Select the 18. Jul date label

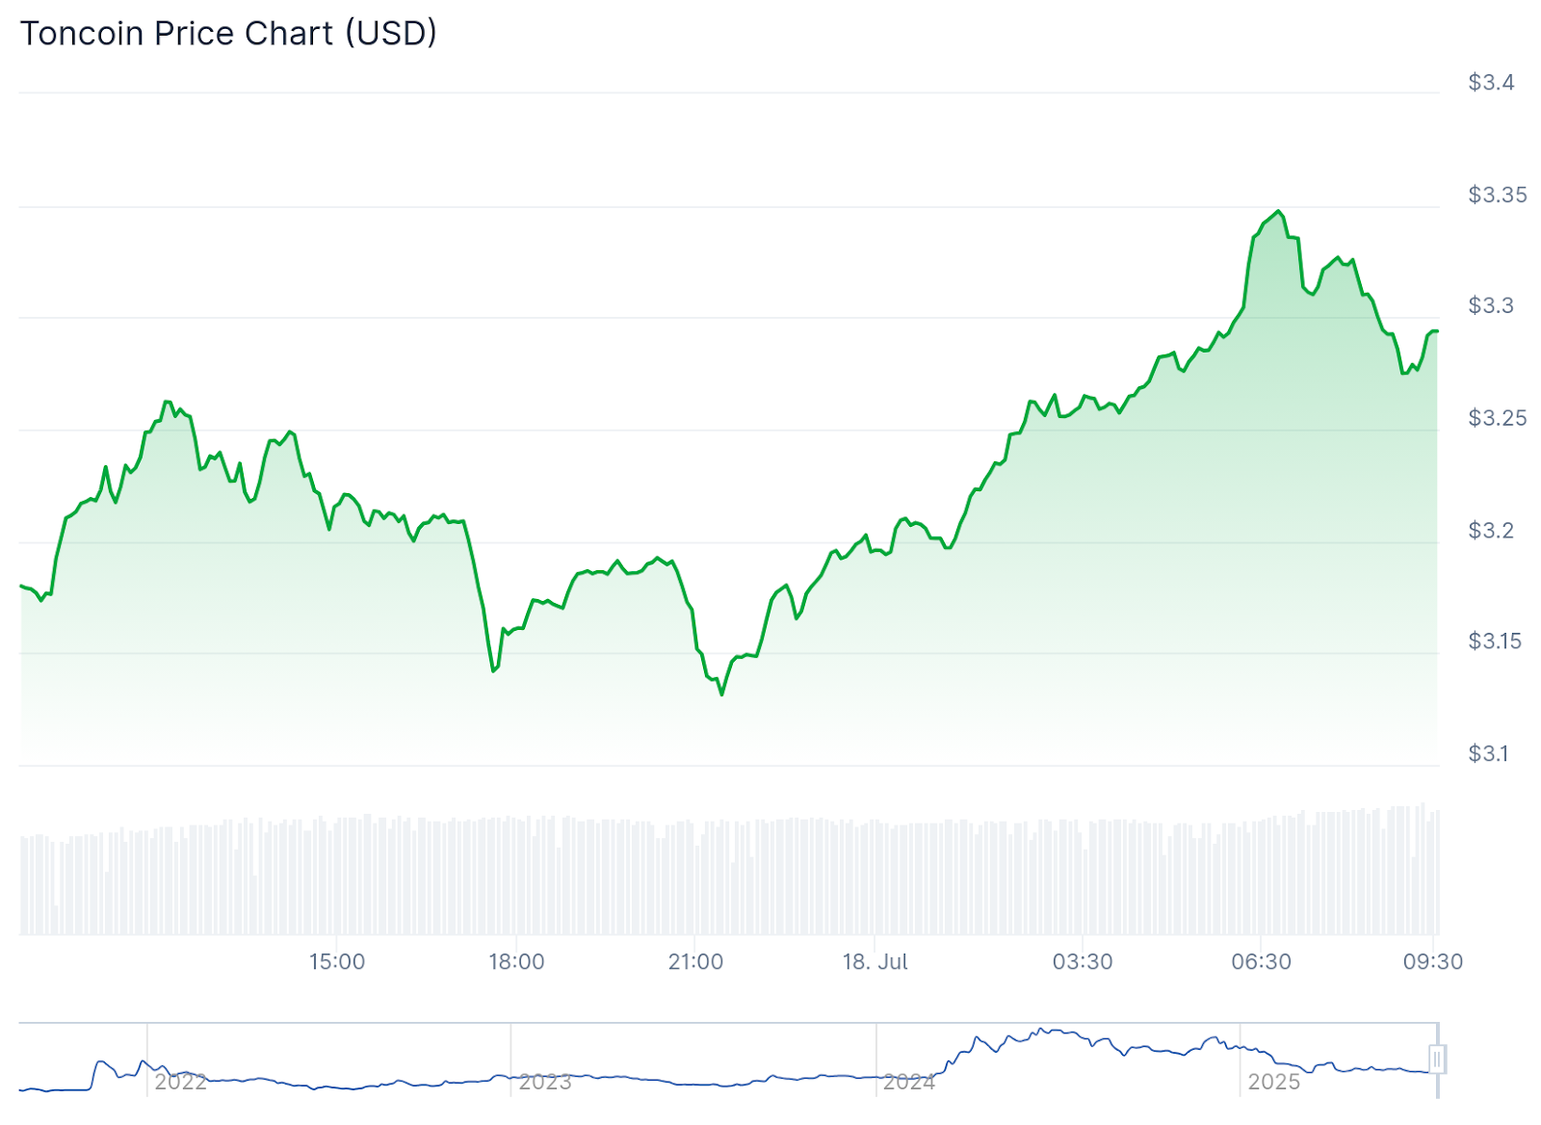[x=875, y=961]
